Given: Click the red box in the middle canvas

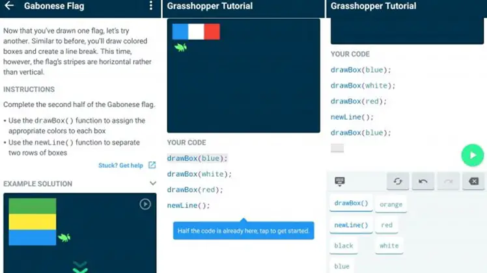Looking at the screenshot, I should click(212, 32).
